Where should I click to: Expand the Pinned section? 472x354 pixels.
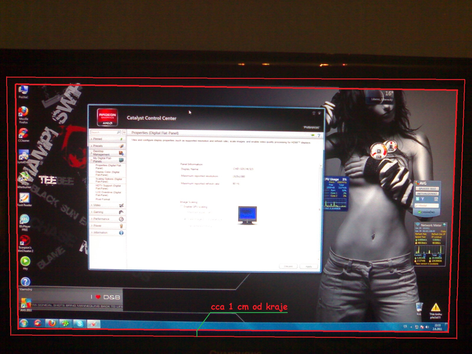[107, 139]
